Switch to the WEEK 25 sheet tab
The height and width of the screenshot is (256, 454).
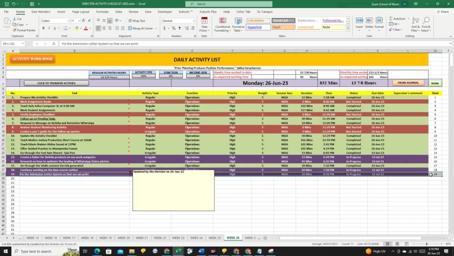[215, 238]
